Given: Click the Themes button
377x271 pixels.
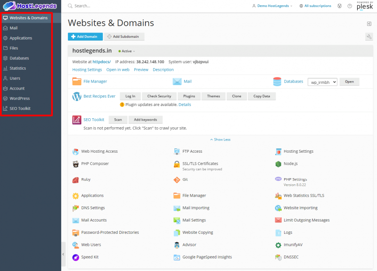Looking at the screenshot, I should [x=213, y=96].
